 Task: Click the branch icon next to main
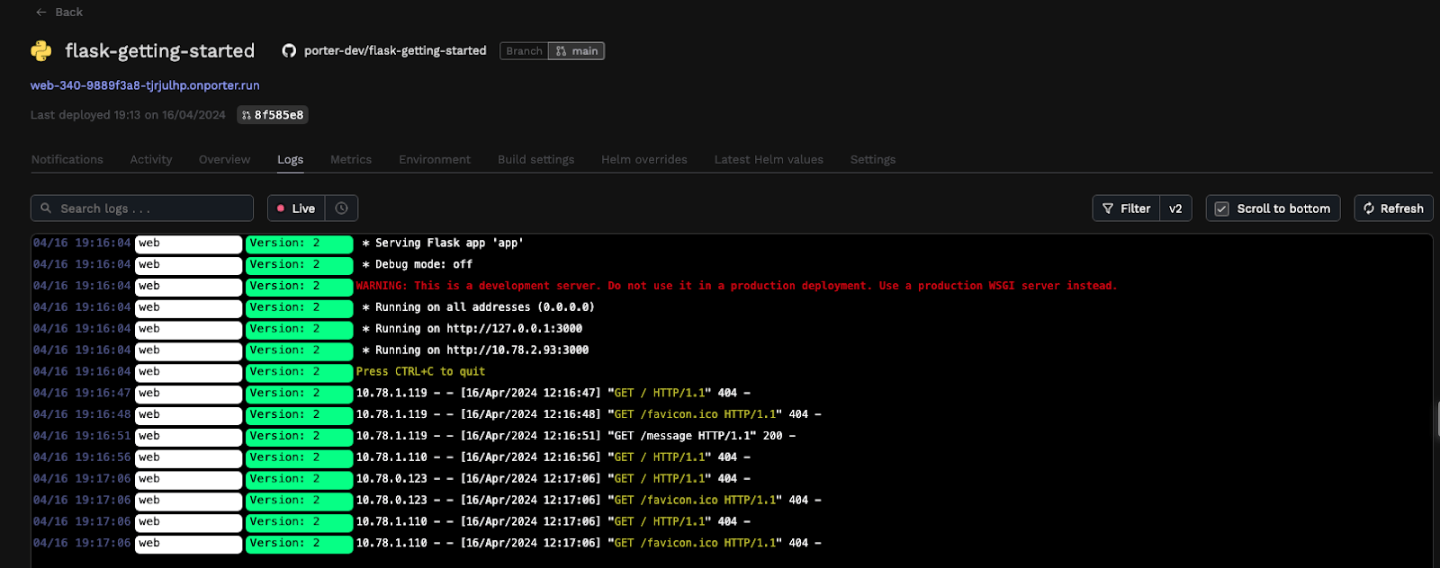(562, 51)
